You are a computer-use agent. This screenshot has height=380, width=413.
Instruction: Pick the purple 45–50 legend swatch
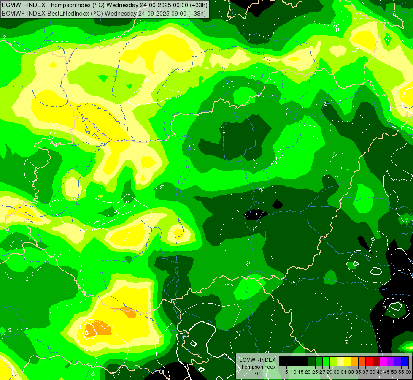pyautogui.click(x=391, y=361)
